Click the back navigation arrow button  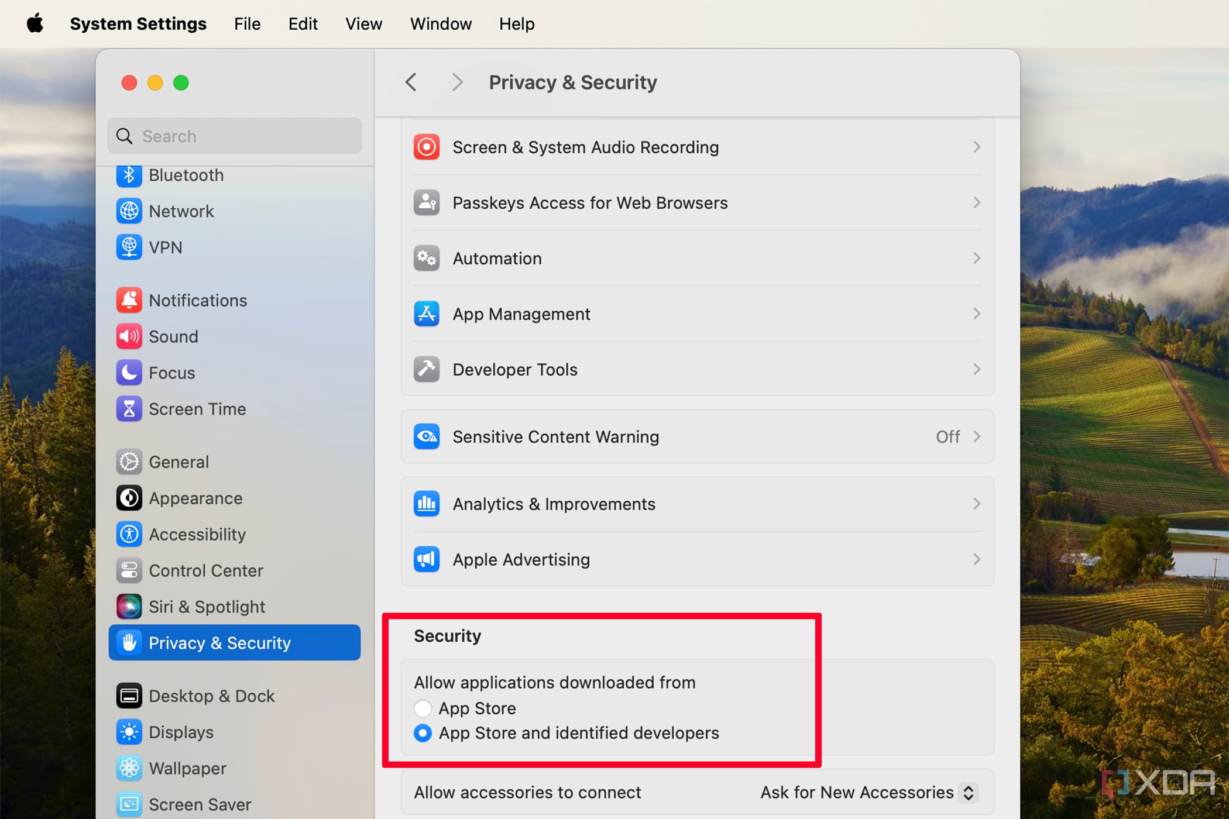click(x=411, y=82)
